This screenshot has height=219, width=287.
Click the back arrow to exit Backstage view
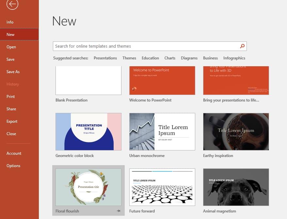point(12,5)
